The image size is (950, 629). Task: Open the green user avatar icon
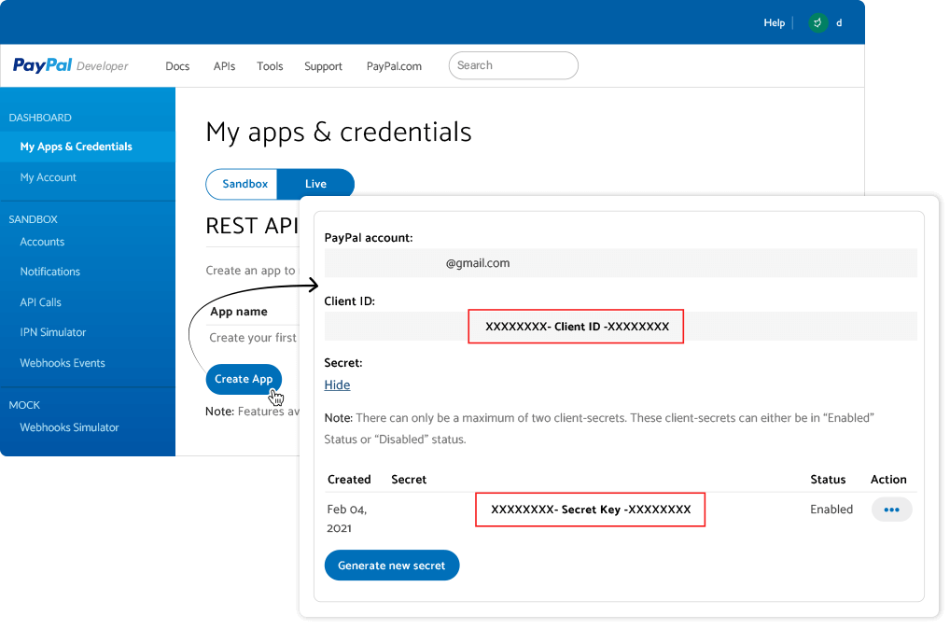[x=817, y=23]
